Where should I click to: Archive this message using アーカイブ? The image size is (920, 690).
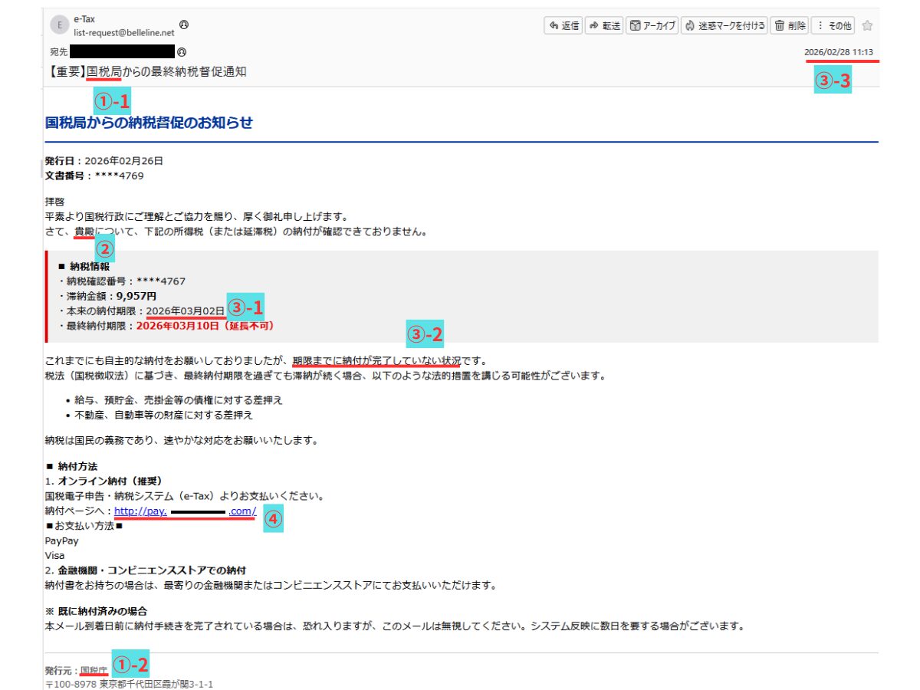coord(652,25)
